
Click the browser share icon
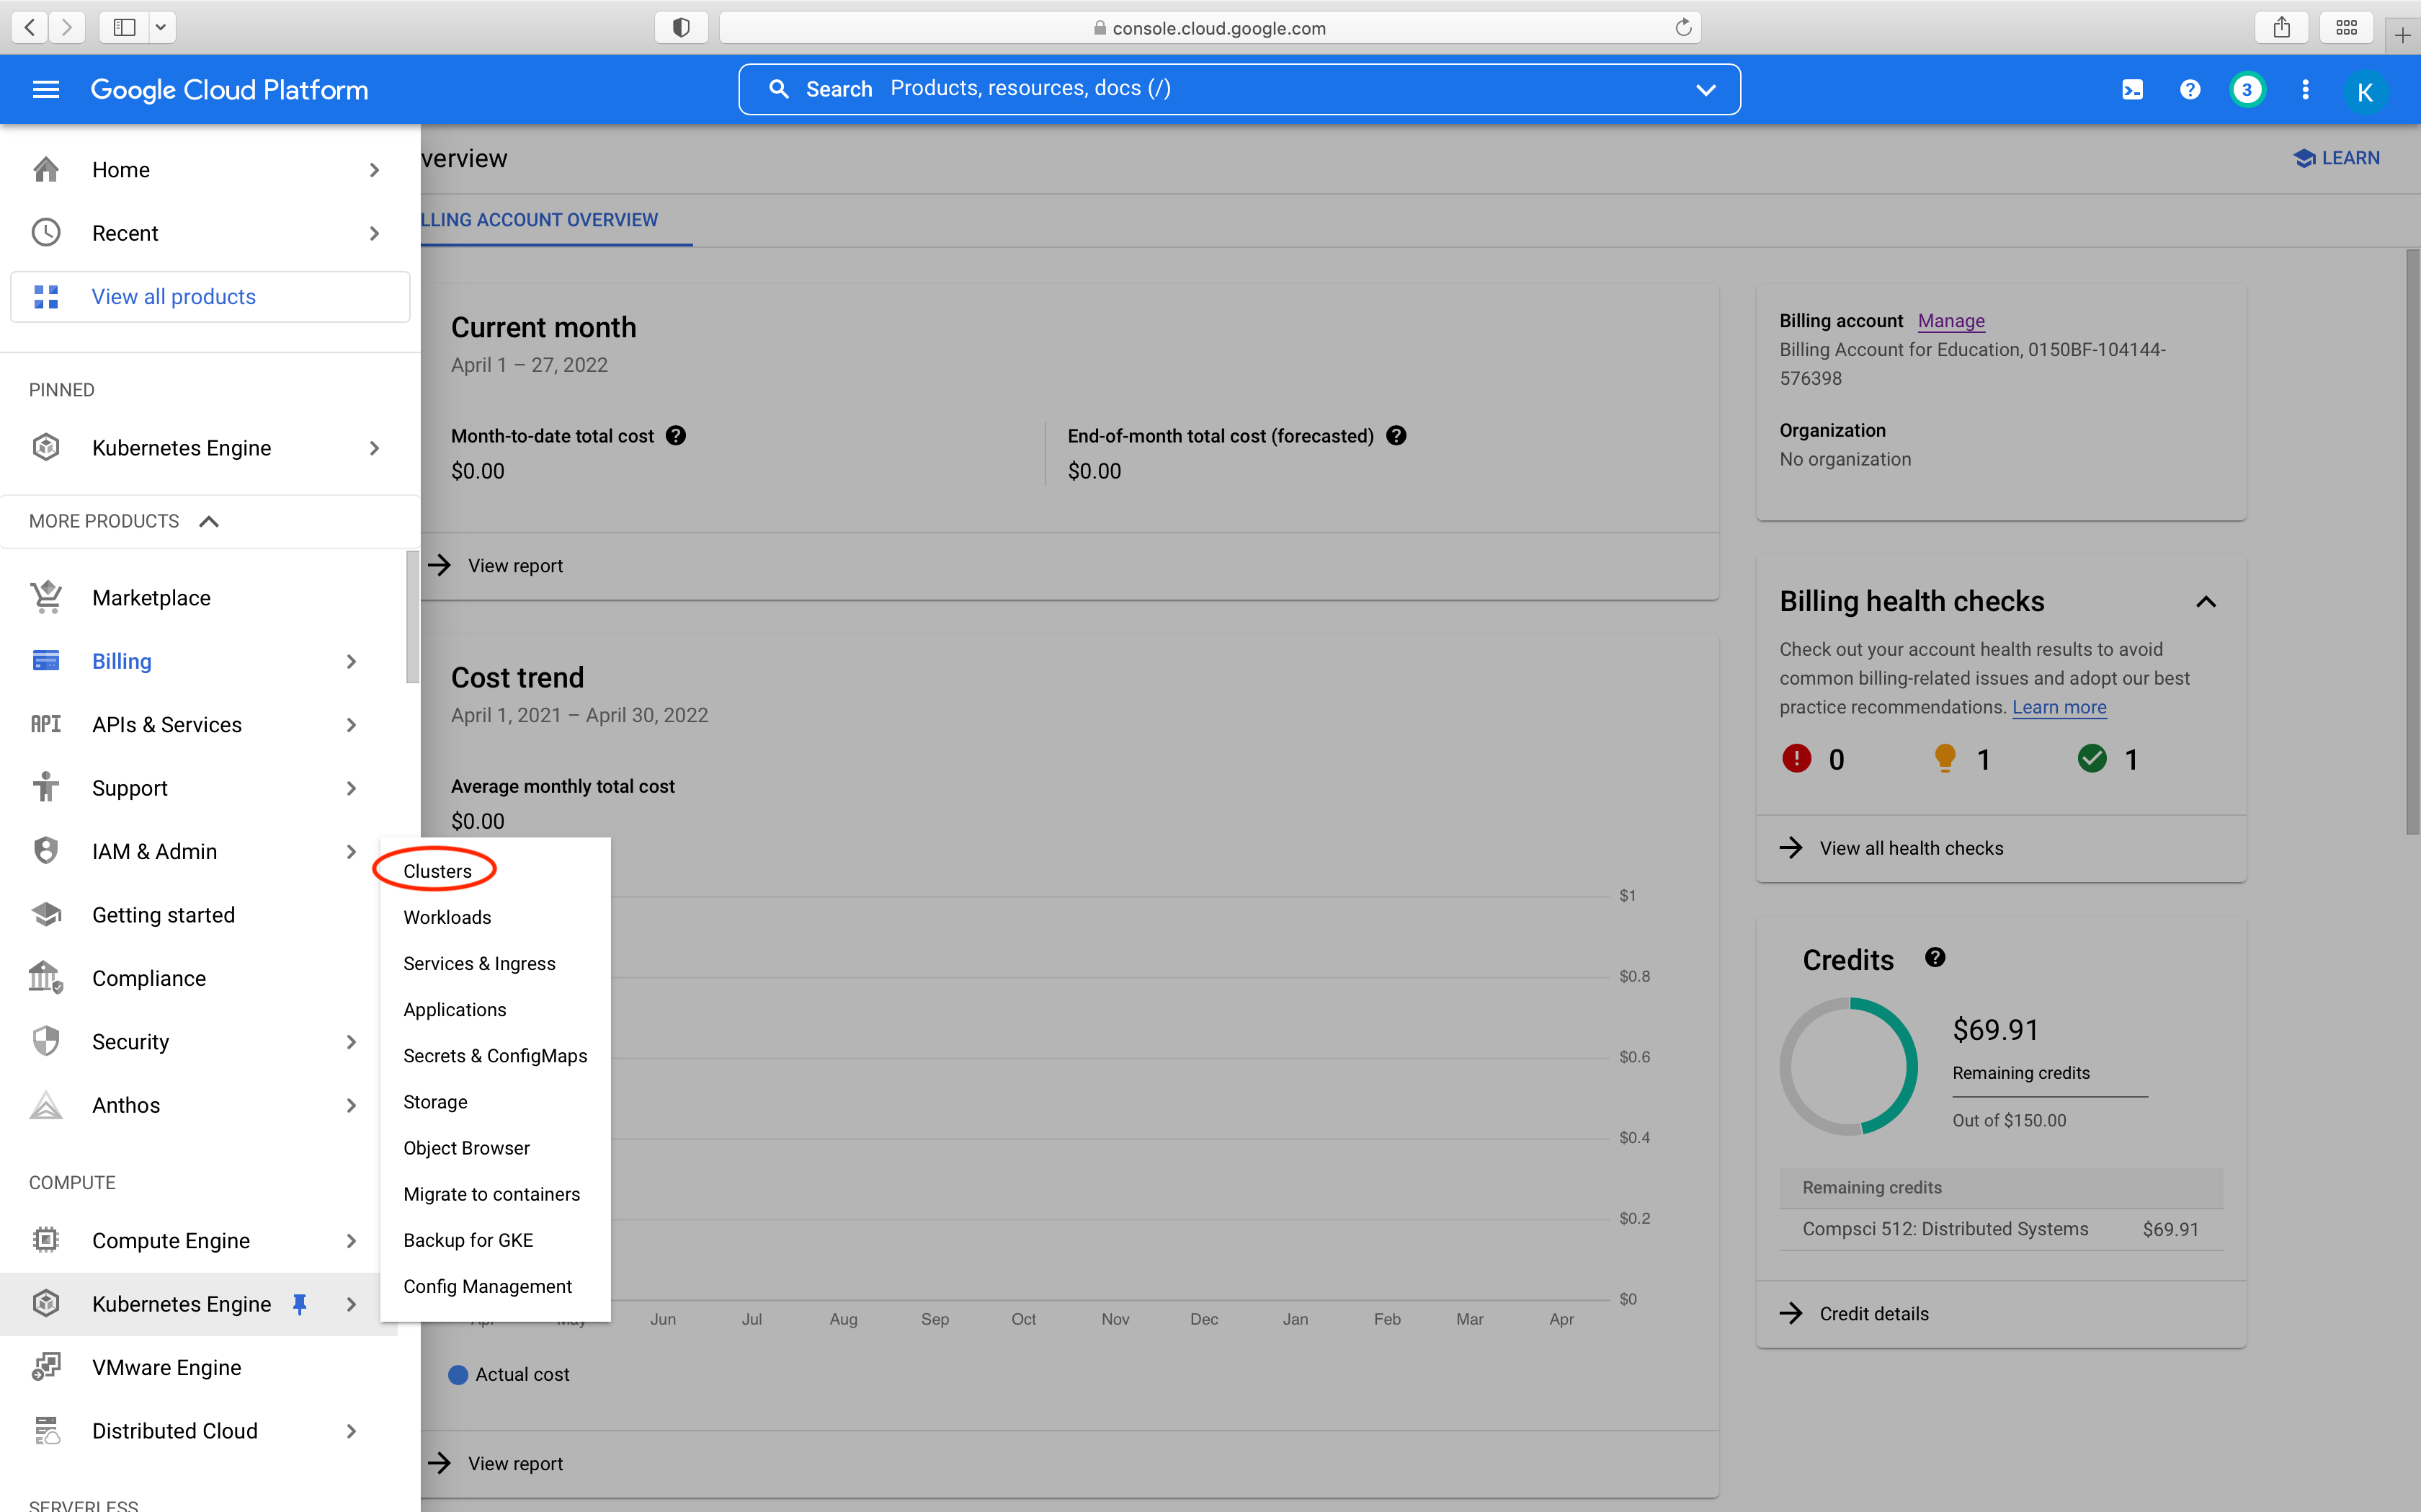(x=2282, y=28)
